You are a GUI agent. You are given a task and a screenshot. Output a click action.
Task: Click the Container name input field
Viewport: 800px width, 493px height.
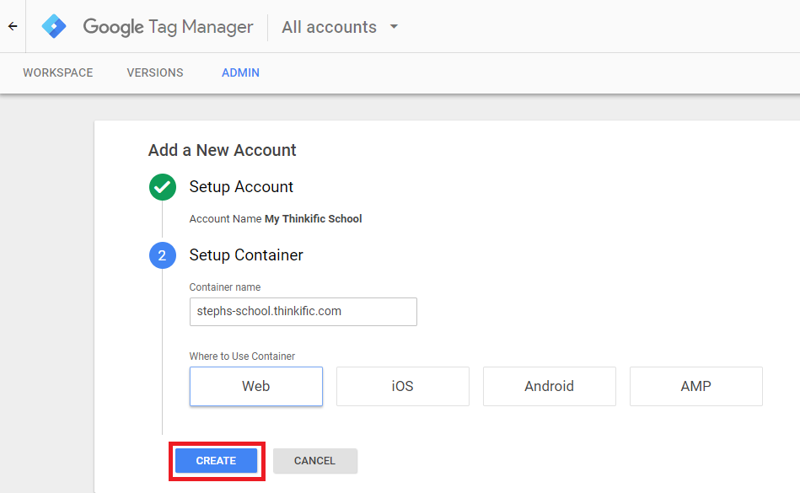tap(303, 312)
